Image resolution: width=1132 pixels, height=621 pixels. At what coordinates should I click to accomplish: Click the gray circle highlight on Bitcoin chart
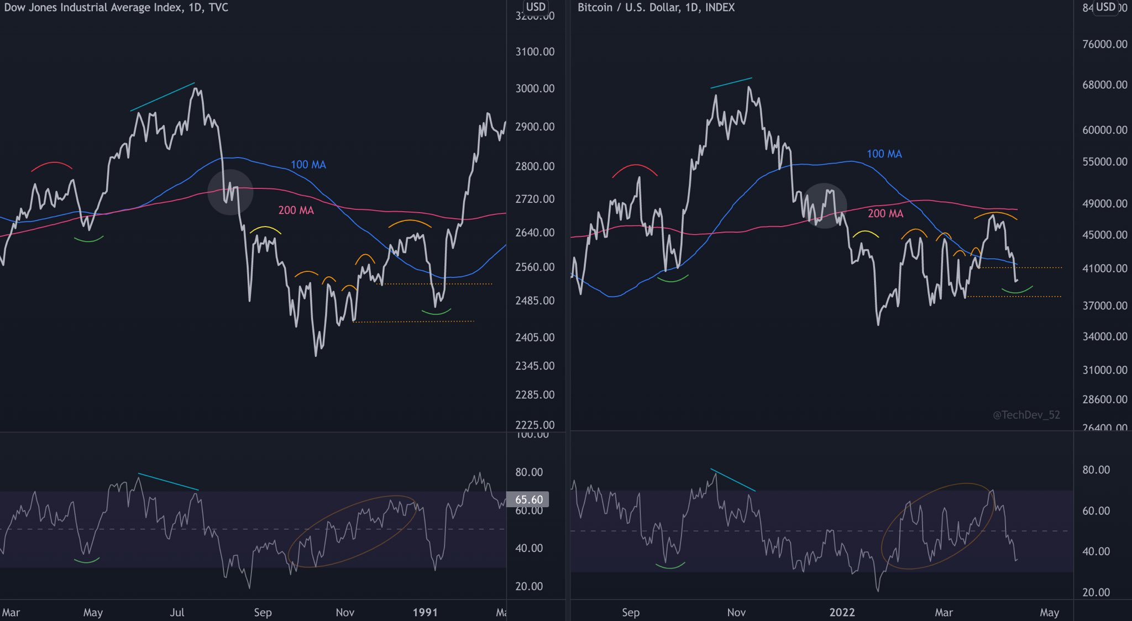pos(824,206)
